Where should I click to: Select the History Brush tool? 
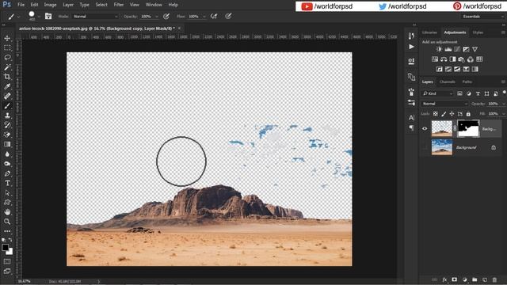click(7, 125)
